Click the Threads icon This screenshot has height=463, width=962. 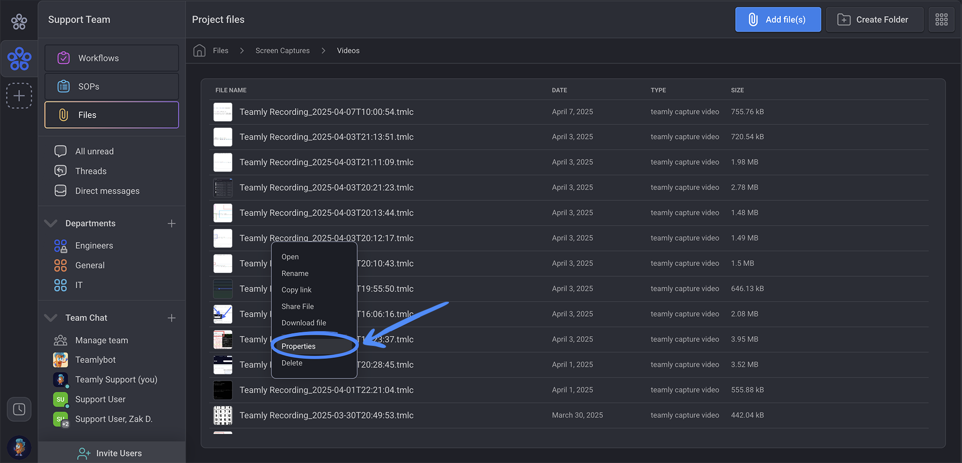(60, 171)
